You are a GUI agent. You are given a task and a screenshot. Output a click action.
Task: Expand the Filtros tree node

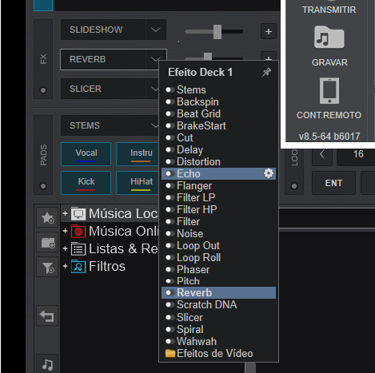(65, 266)
